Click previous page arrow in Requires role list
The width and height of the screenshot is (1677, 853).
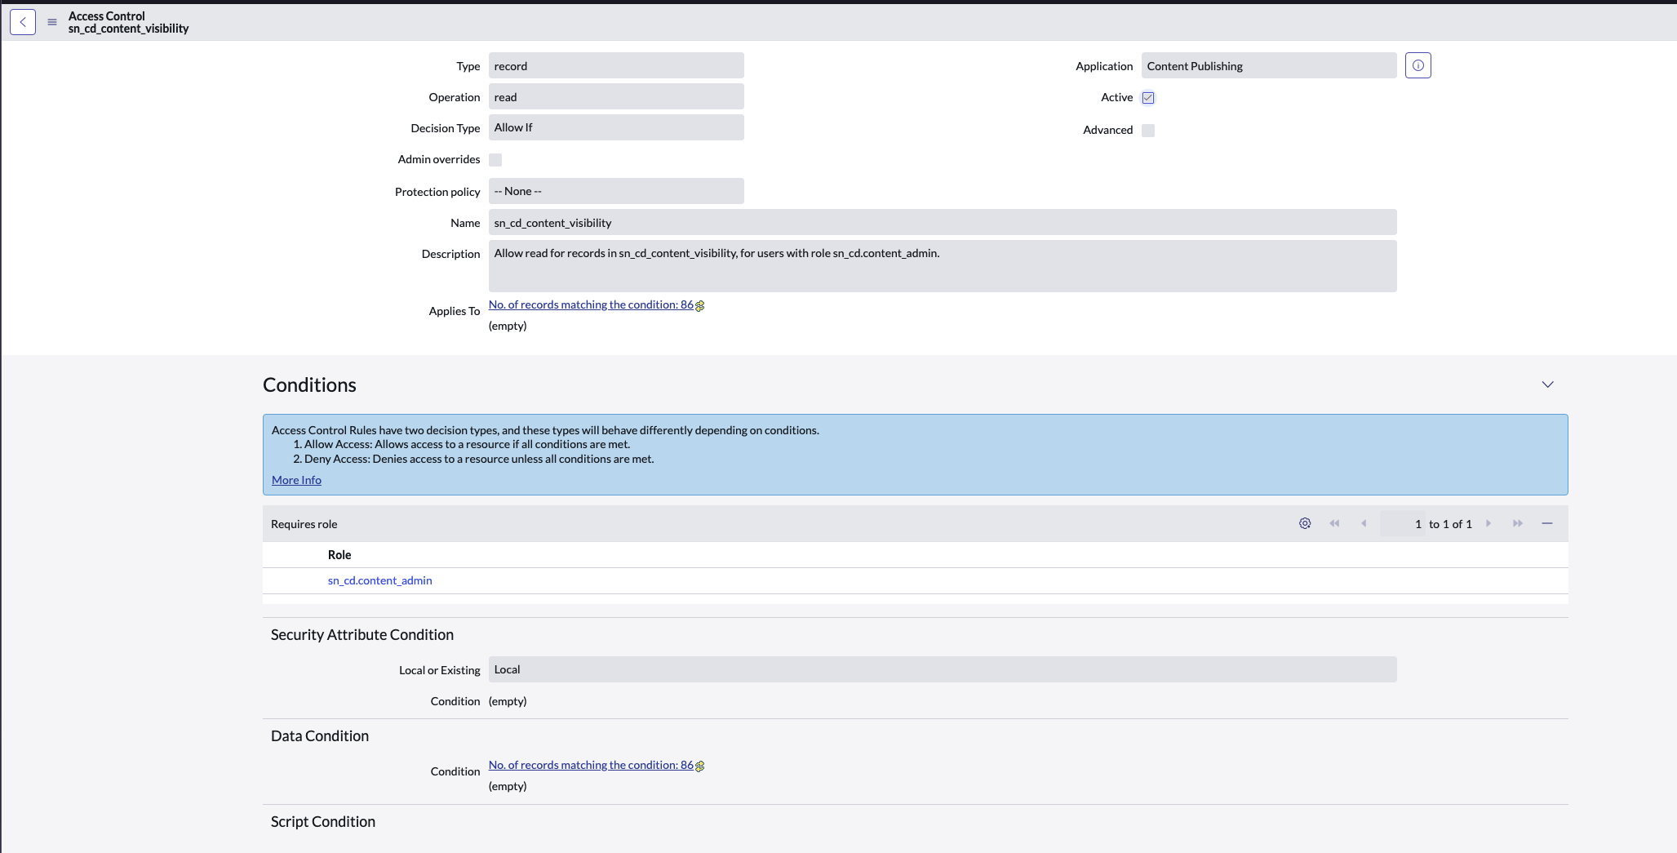1364,523
